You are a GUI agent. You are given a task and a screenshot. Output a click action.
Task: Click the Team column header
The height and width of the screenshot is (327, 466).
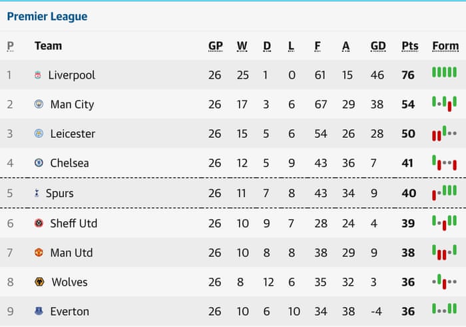tap(48, 46)
